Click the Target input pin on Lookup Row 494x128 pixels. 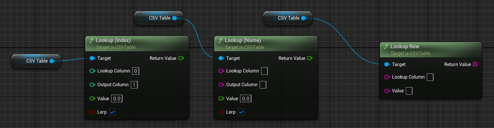point(387,64)
